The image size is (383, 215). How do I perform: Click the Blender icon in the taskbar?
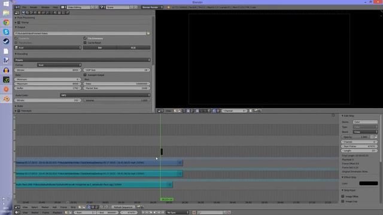(6, 99)
